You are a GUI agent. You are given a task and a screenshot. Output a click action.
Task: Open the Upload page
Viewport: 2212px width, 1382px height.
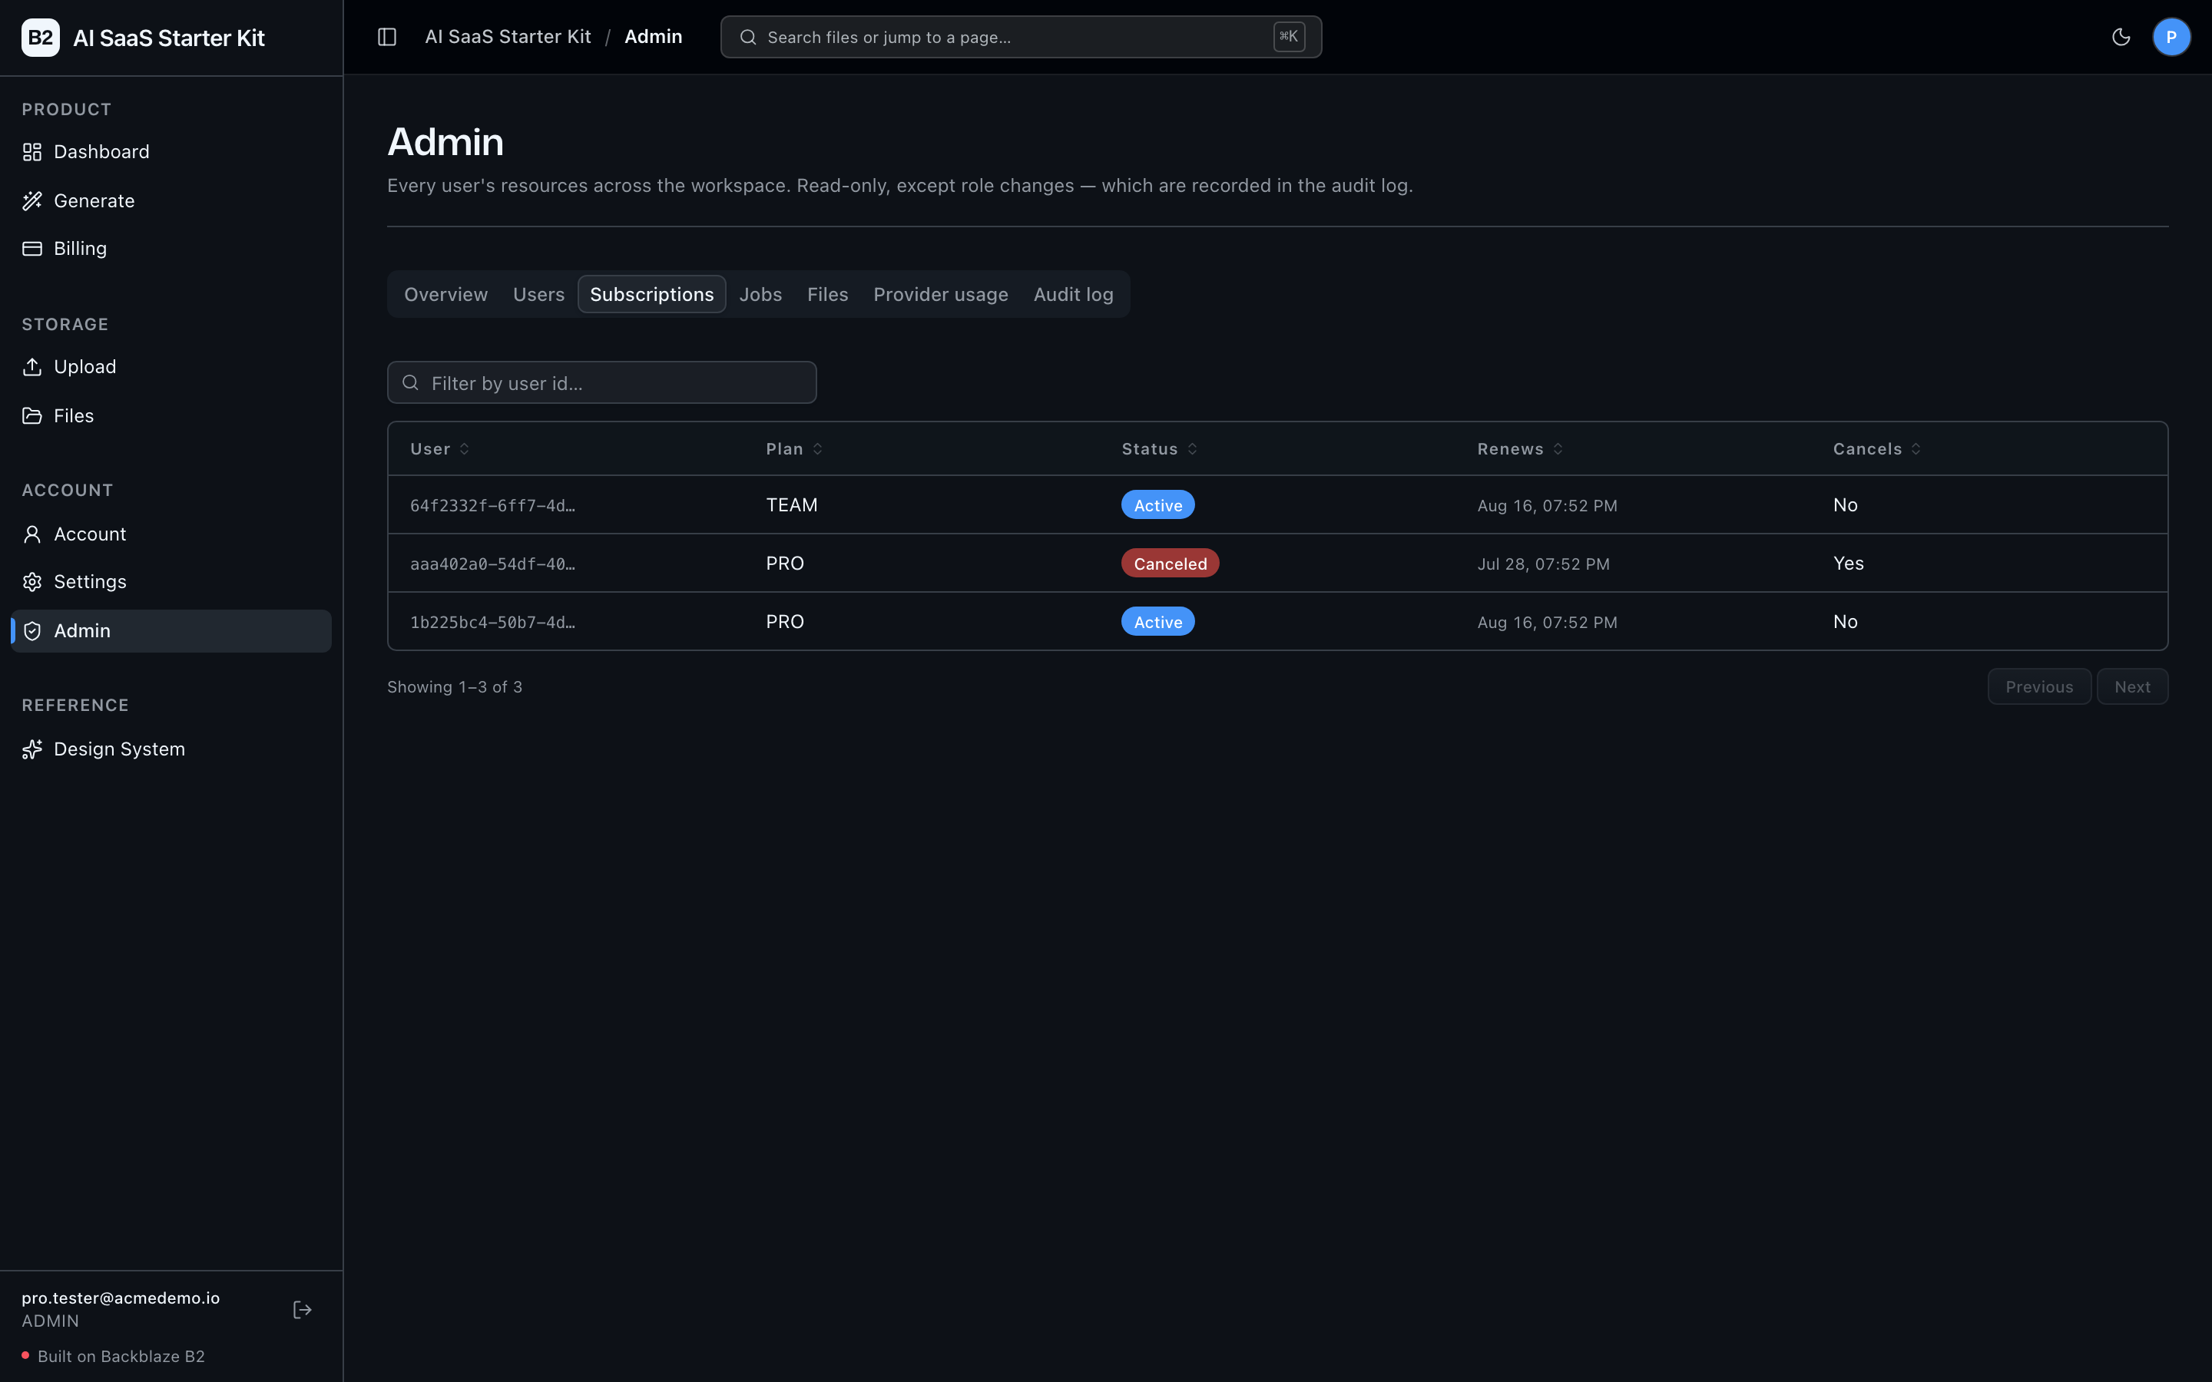(171, 366)
